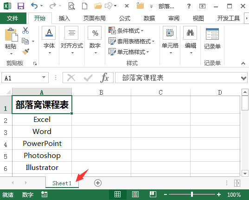Save the workbook with the floppy icon
The width and height of the screenshot is (249, 200).
pyautogui.click(x=21, y=6)
